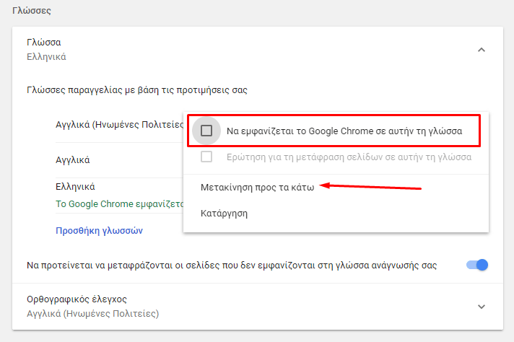Image resolution: width=514 pixels, height=342 pixels.
Task: Expand the Ορθογραφικός έλεγχος chevron arrow
Action: pos(482,306)
